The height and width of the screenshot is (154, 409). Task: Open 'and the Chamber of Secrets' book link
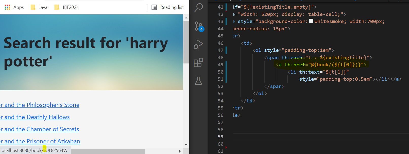(39, 129)
